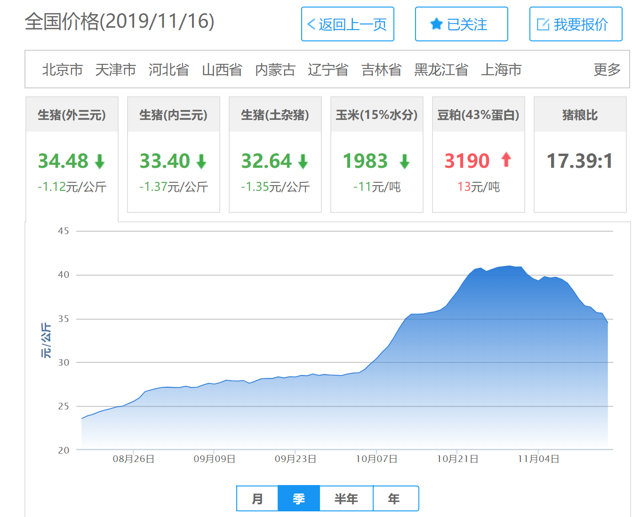Click the 20 y-axis label

[x=64, y=450]
